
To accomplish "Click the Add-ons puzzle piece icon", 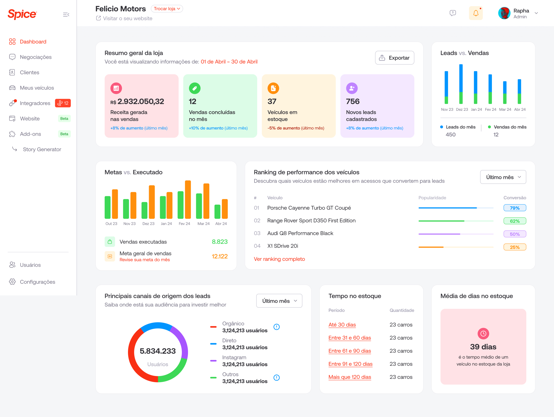I will [12, 134].
